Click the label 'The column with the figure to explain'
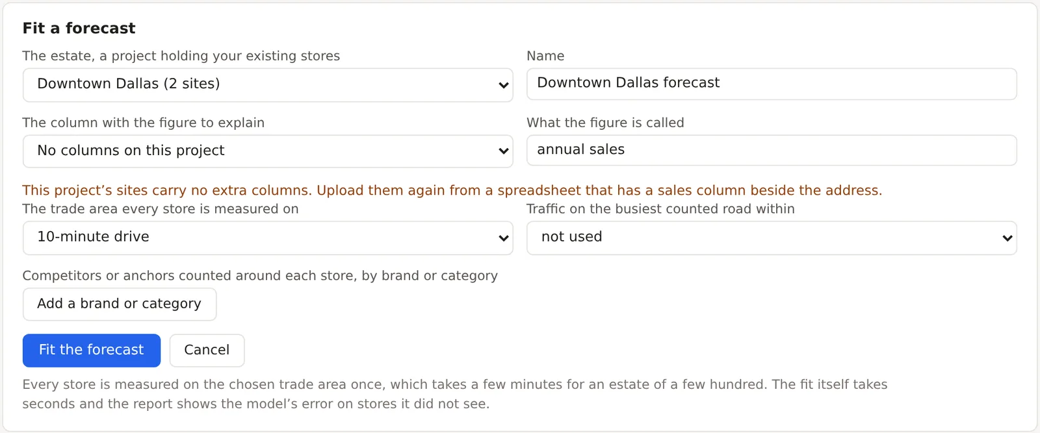 (x=144, y=123)
